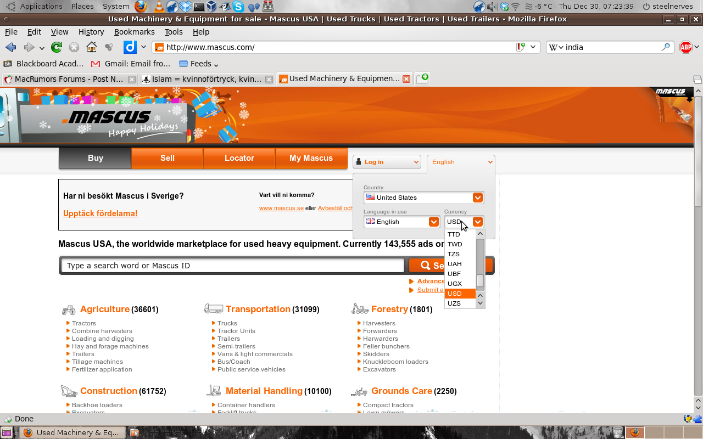Open VLC media player from the top panel
The image size is (703, 439).
(x=159, y=7)
